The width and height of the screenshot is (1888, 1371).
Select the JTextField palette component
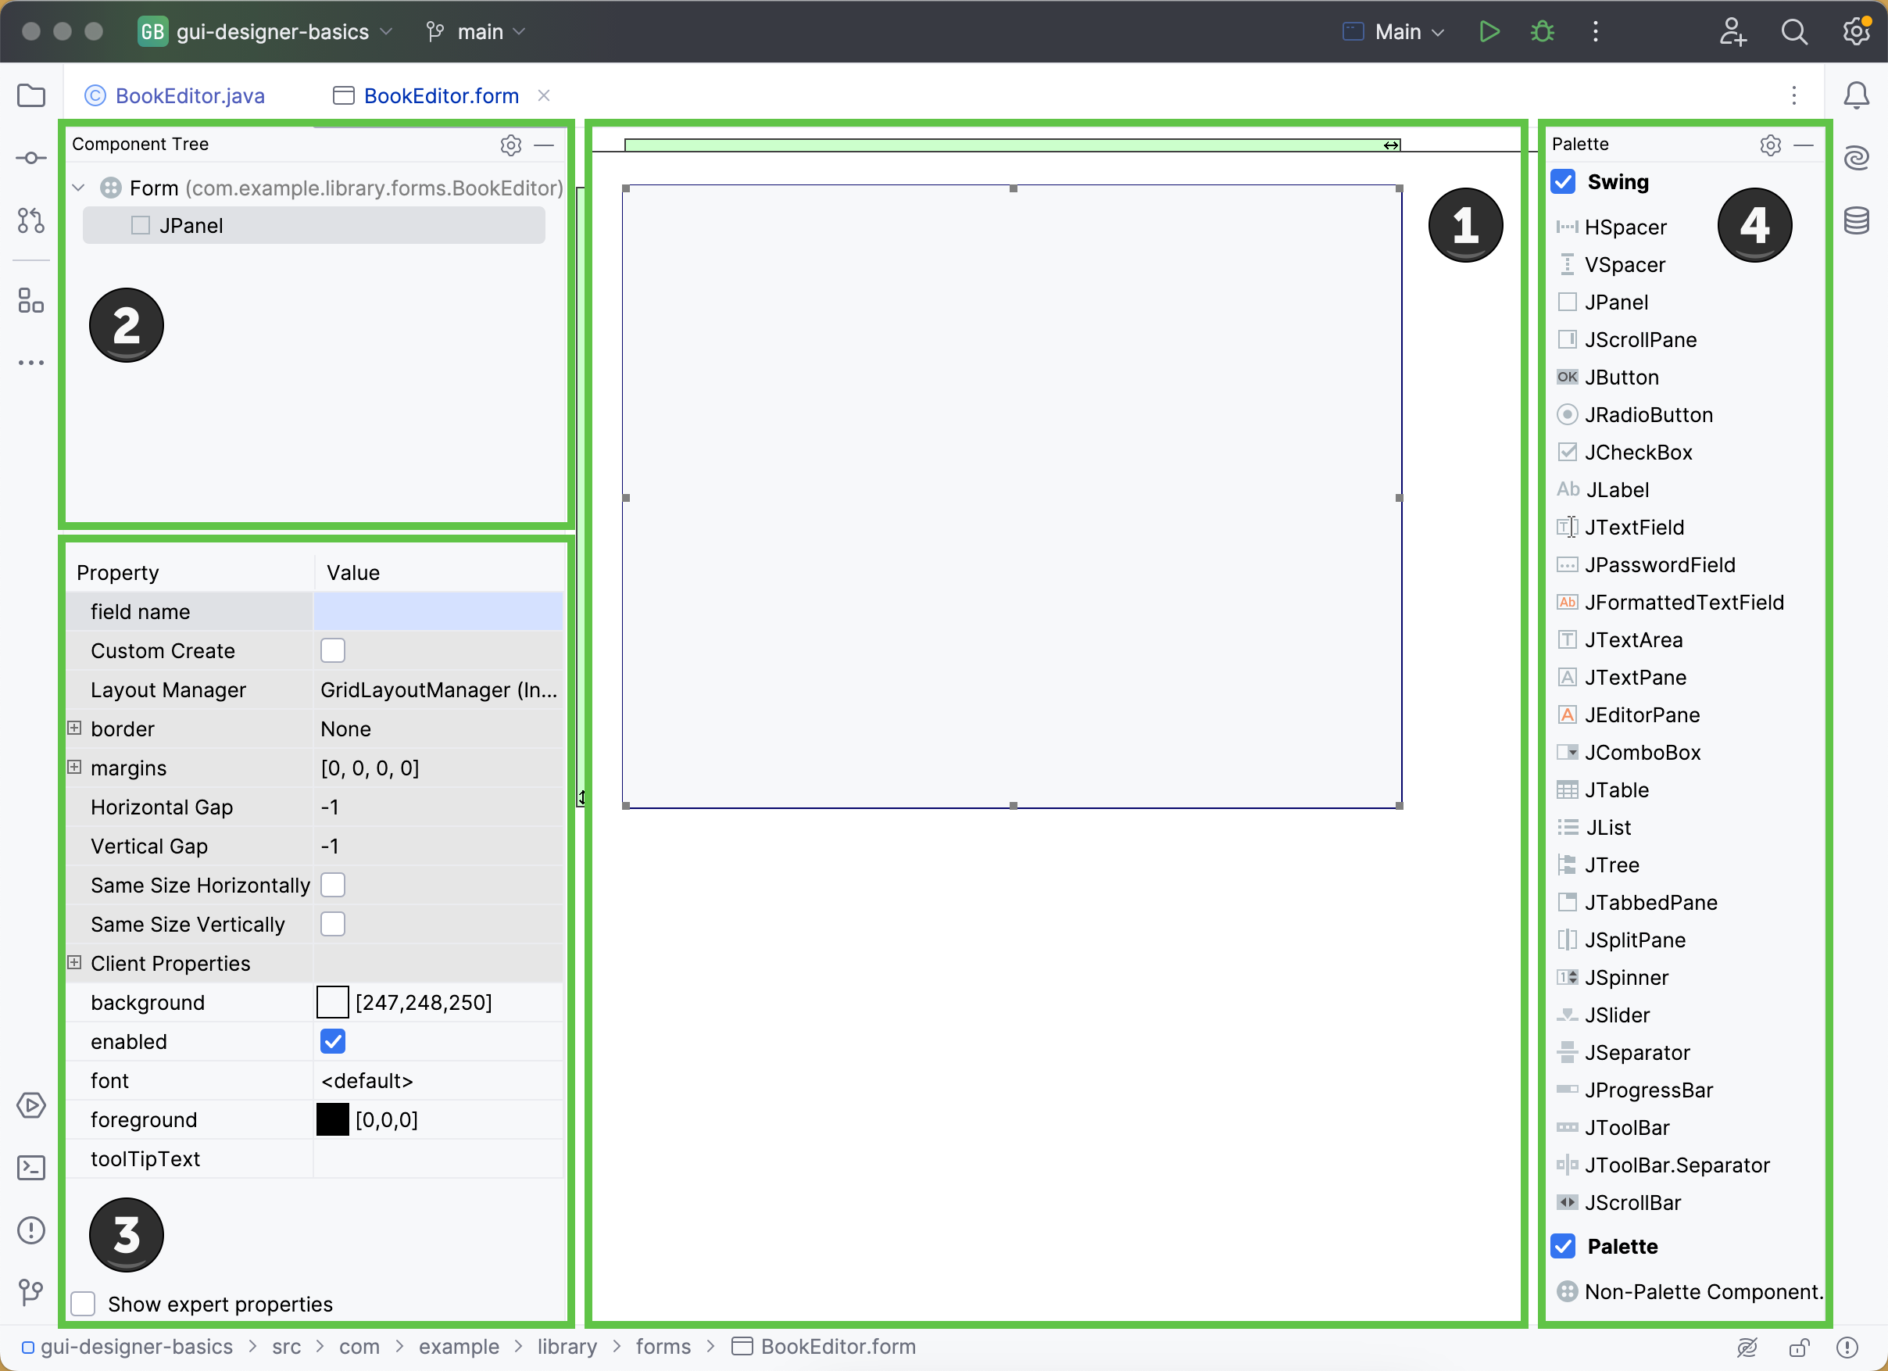tap(1632, 526)
